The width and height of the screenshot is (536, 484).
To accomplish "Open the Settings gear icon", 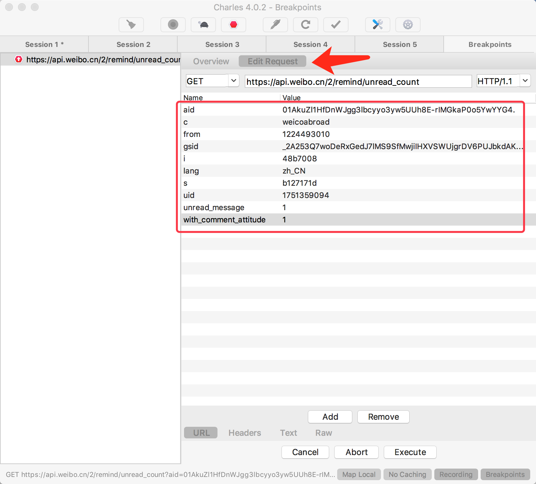I will pyautogui.click(x=408, y=25).
